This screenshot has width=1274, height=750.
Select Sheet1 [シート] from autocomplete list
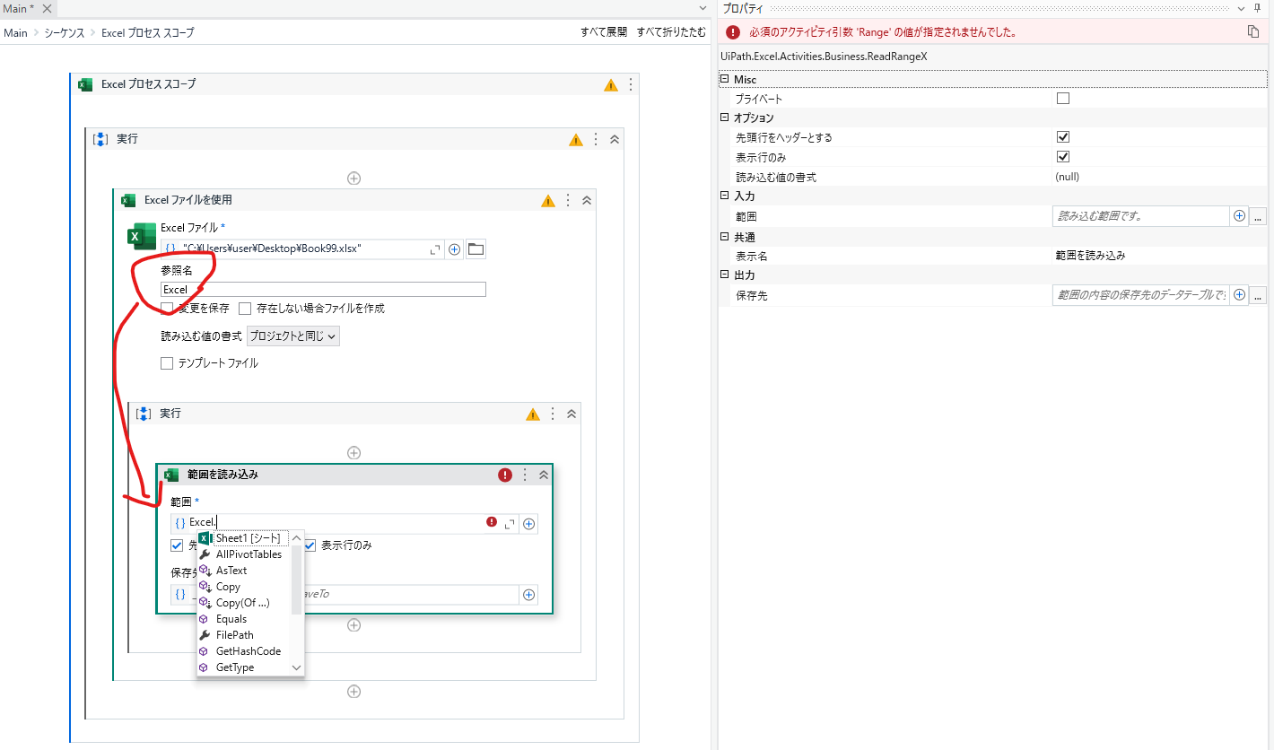pyautogui.click(x=244, y=538)
